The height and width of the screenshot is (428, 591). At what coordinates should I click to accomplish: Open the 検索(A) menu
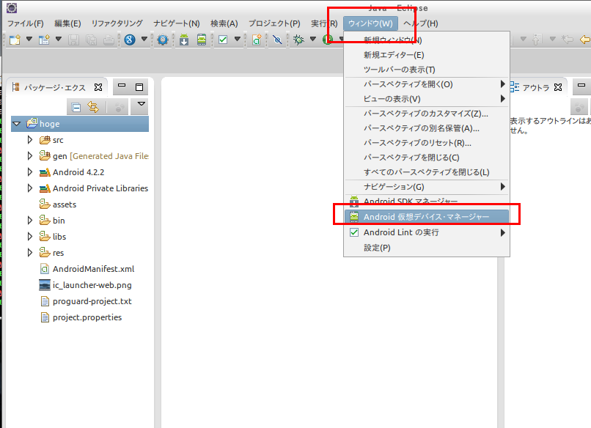click(x=224, y=23)
